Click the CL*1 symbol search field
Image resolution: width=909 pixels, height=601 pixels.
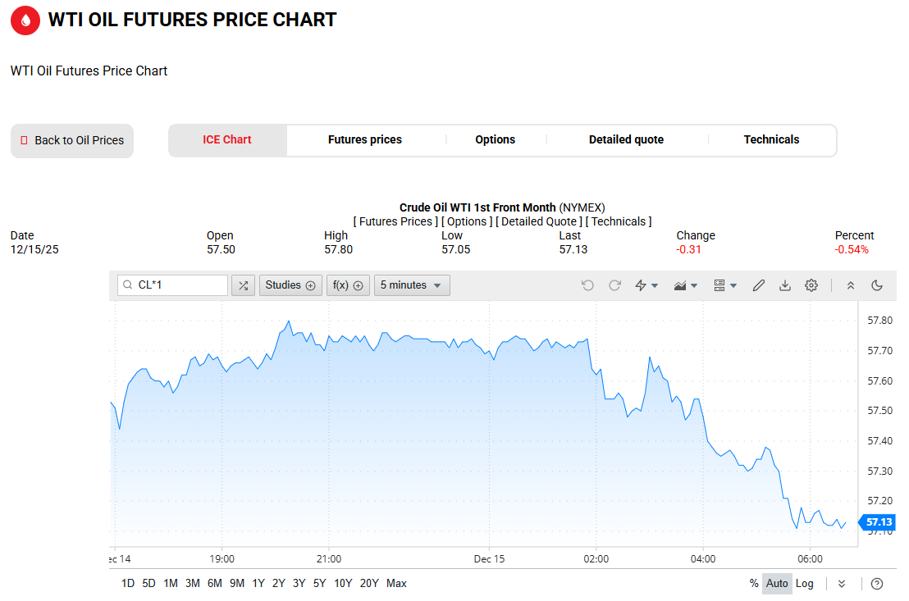click(x=173, y=285)
